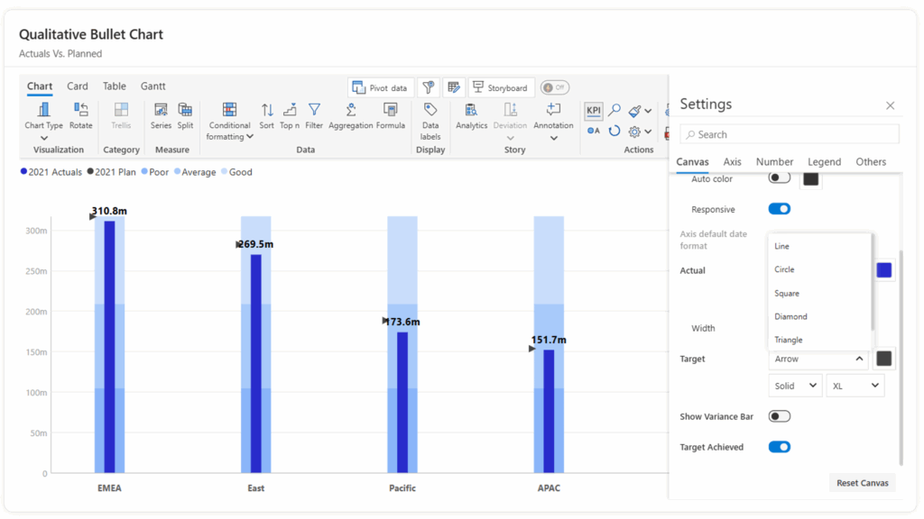Expand the Chart Type dropdown arrow

tap(43, 138)
